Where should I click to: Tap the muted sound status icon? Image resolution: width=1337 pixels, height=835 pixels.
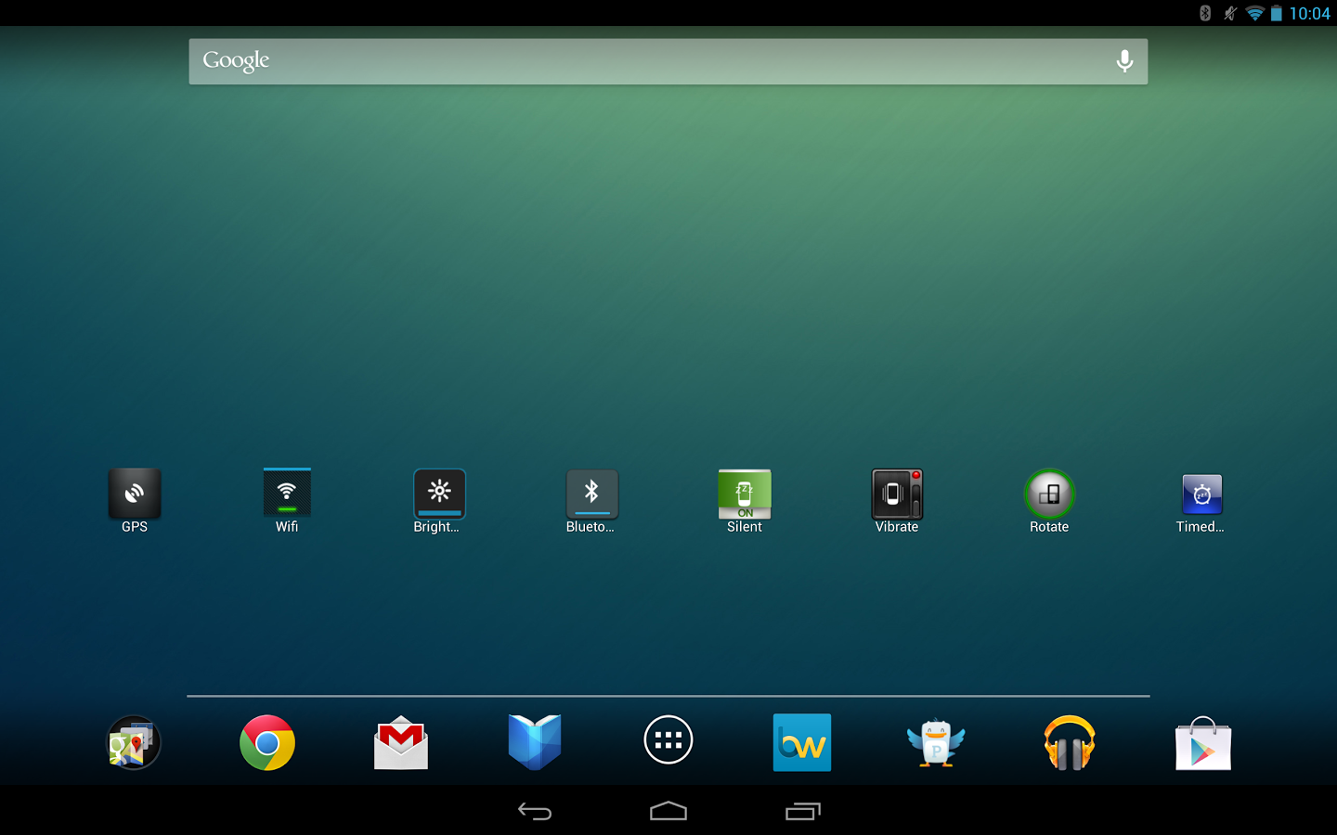tap(1230, 13)
